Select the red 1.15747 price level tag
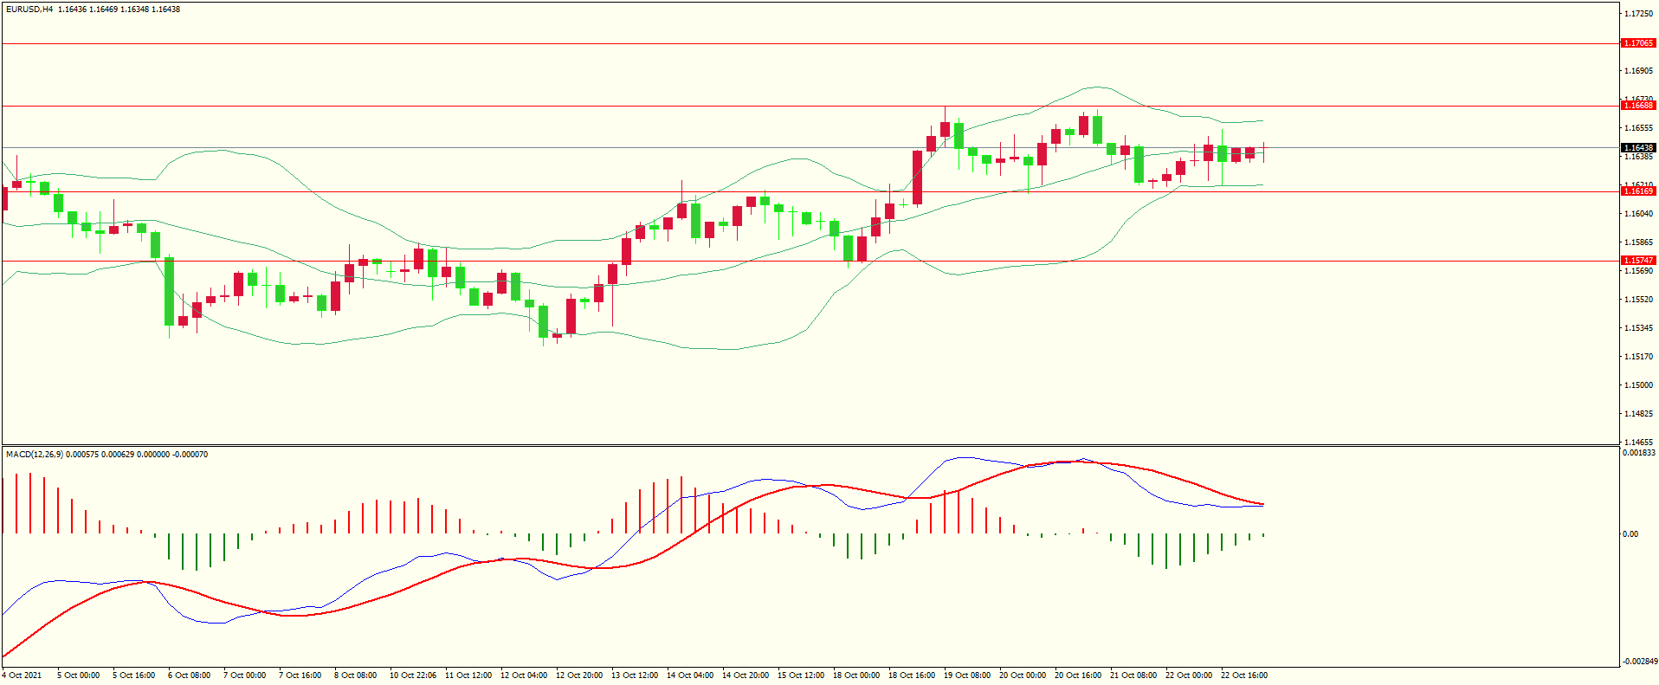The height and width of the screenshot is (685, 1659). click(x=1637, y=261)
